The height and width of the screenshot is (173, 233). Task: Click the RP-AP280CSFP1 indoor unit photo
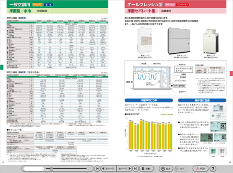[x=144, y=40]
